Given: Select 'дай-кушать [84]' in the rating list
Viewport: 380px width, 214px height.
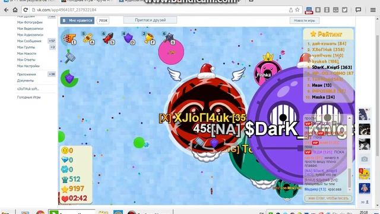Looking at the screenshot, I should [329, 43].
